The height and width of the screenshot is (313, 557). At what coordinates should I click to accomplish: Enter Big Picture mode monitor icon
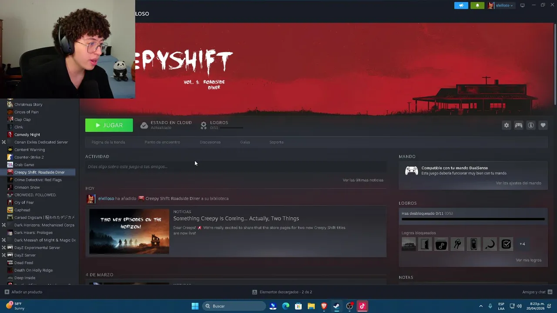[522, 5]
